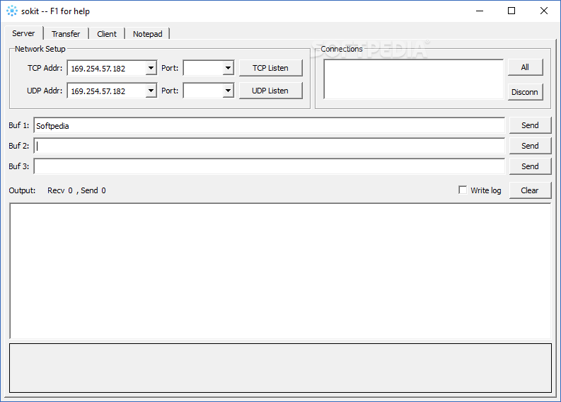
Task: Open the UDP Port dropdown arrow
Action: click(228, 91)
